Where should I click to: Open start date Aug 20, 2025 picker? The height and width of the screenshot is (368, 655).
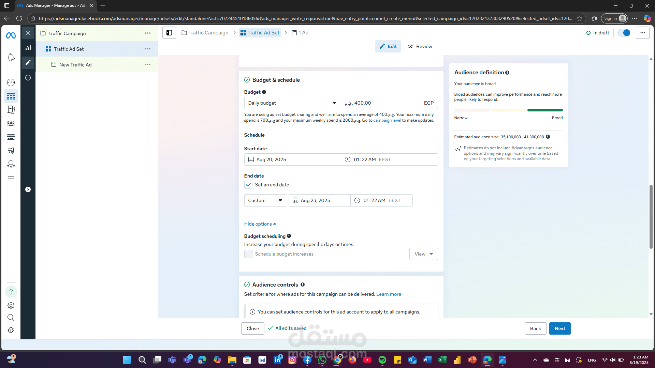point(292,159)
